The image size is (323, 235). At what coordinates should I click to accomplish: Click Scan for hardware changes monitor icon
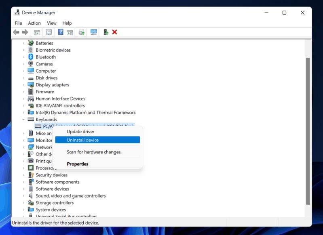click(94, 32)
